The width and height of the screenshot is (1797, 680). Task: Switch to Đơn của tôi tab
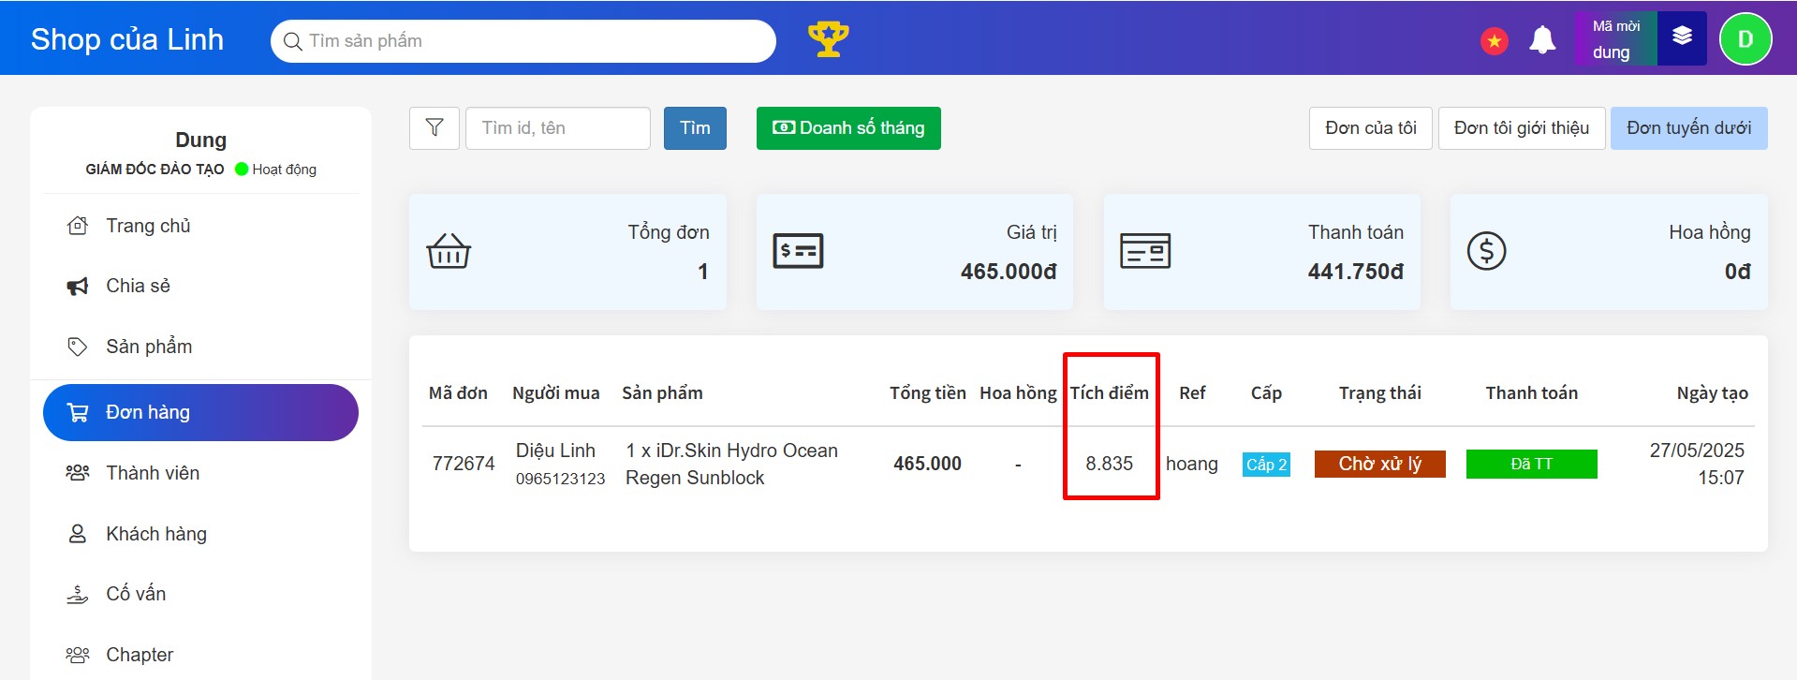click(x=1371, y=127)
